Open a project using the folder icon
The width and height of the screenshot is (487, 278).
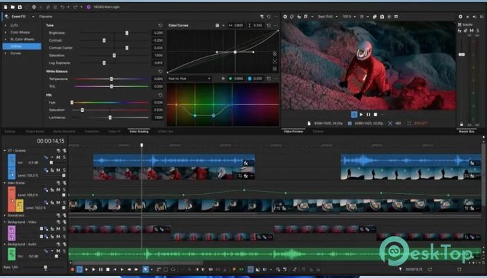click(13, 7)
